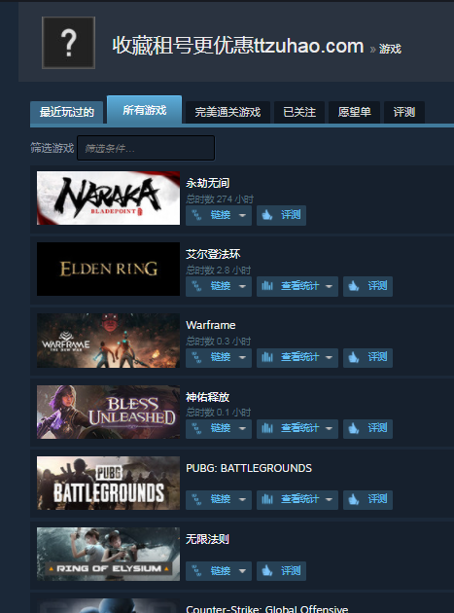The height and width of the screenshot is (613, 454).
Task: Click thumbs-up review icon for 艾尔登法环
Action: tap(354, 286)
